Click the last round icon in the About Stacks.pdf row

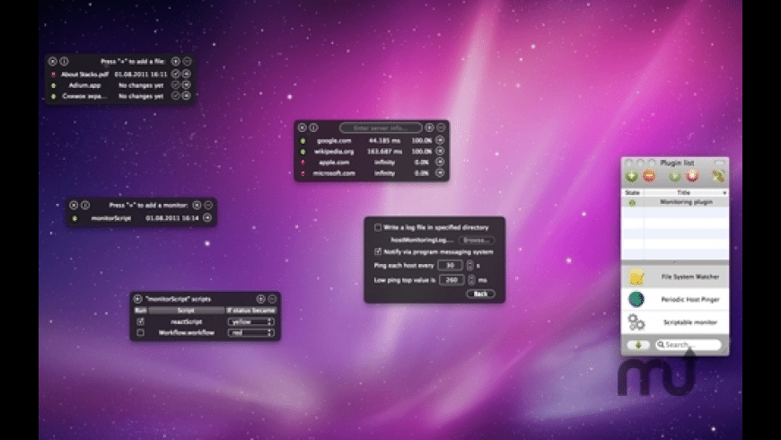tap(187, 74)
